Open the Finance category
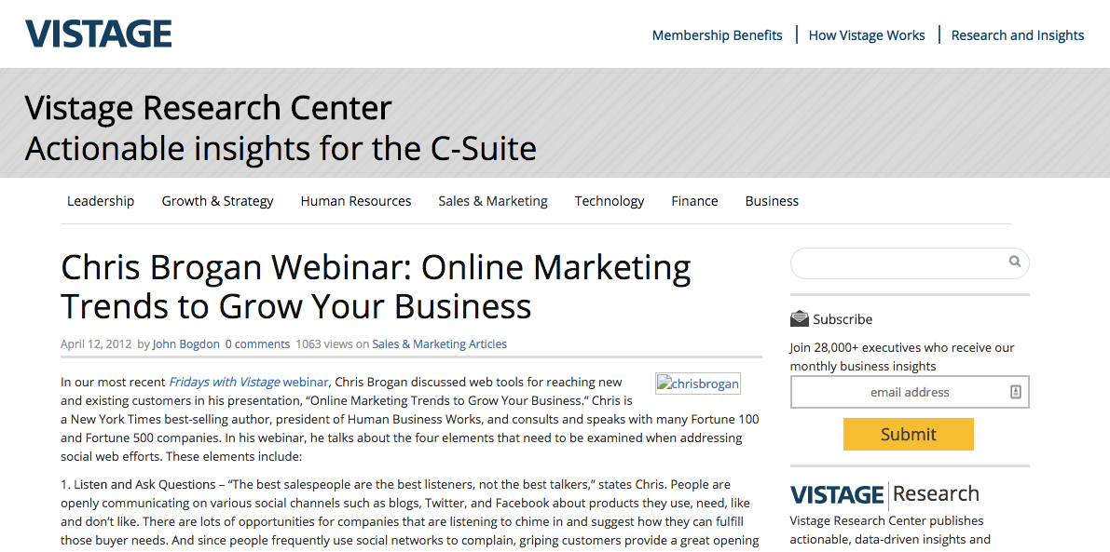The image size is (1110, 552). click(x=694, y=201)
